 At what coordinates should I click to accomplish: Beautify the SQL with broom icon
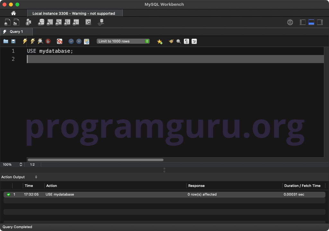pyautogui.click(x=171, y=41)
